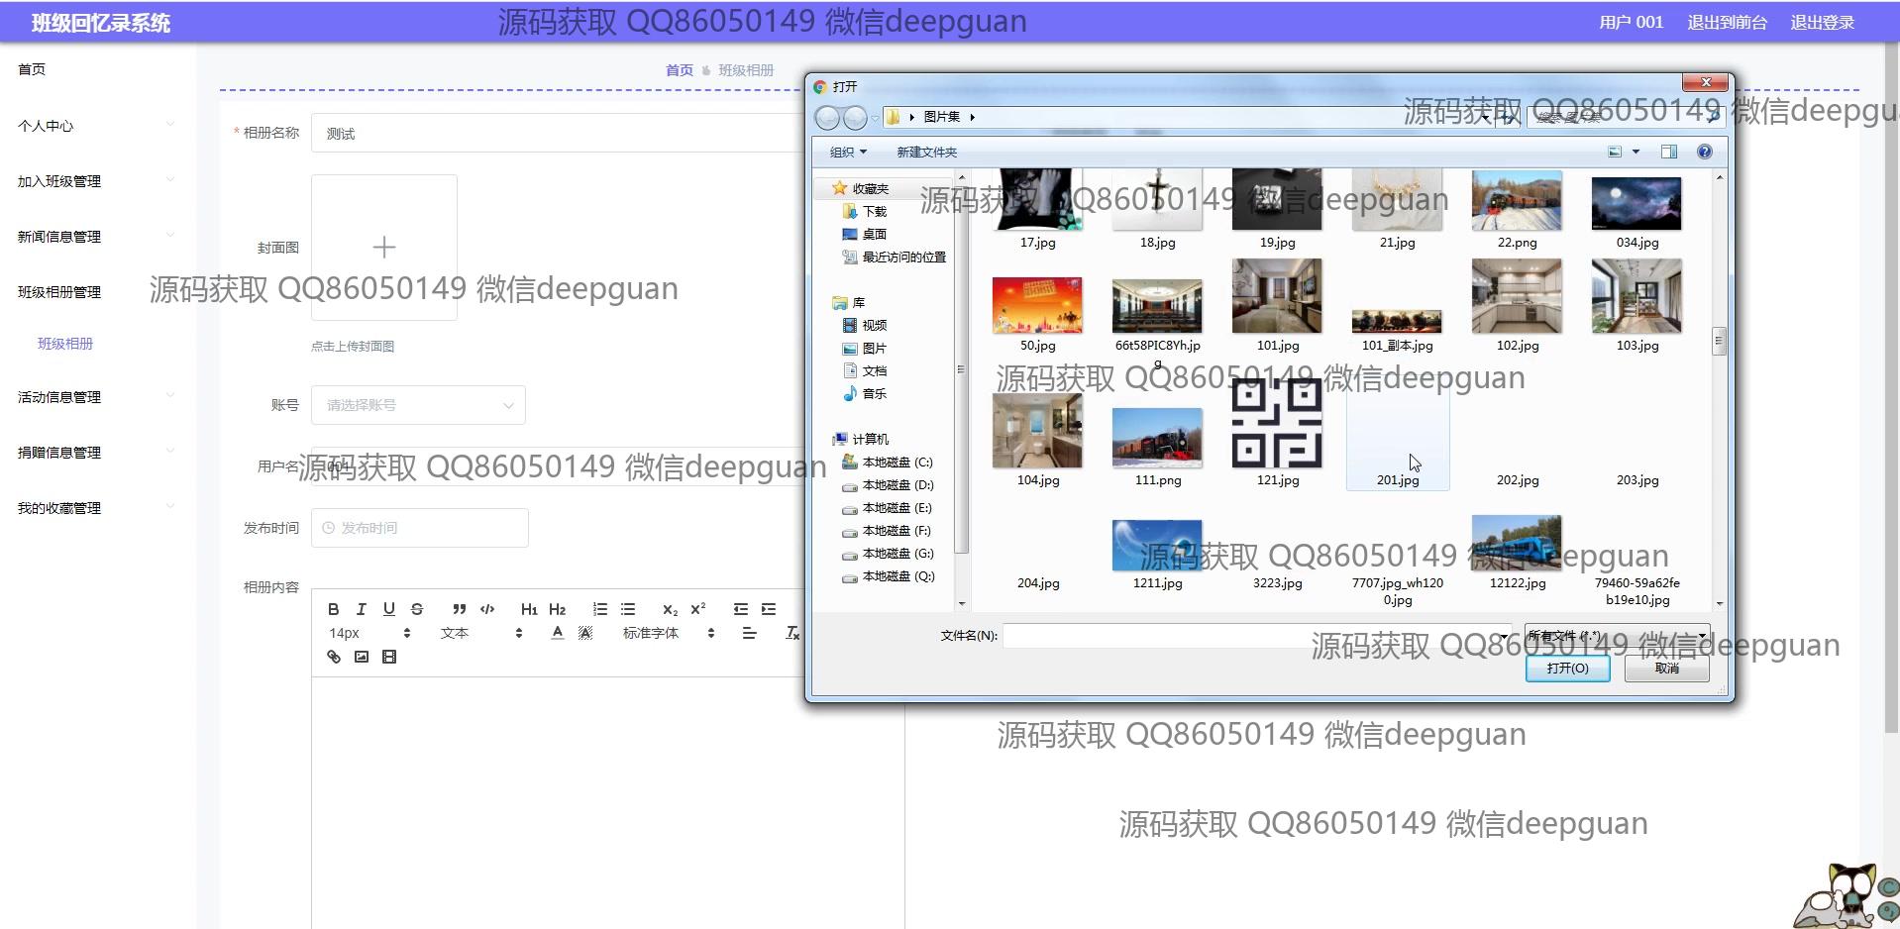This screenshot has width=1900, height=929.
Task: Click the 打开(O) button
Action: tap(1567, 669)
